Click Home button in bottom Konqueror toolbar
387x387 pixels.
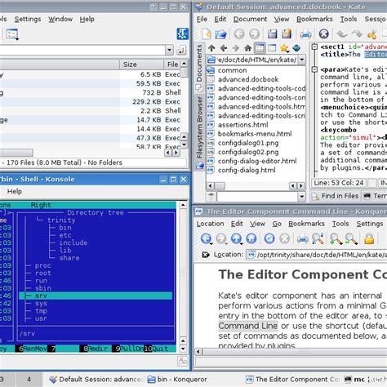251,238
